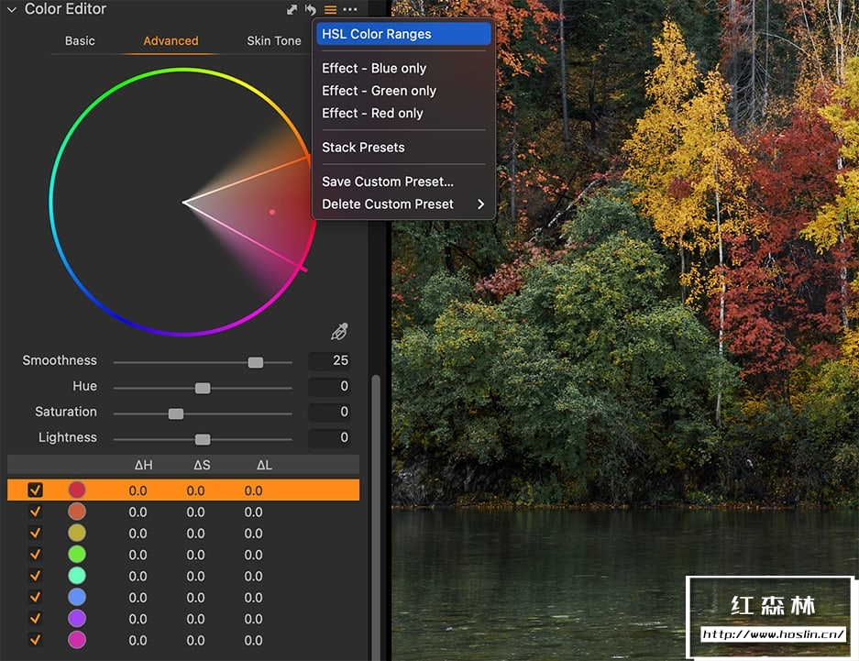859x661 pixels.
Task: Select the blue color range swatch
Action: pos(77,597)
